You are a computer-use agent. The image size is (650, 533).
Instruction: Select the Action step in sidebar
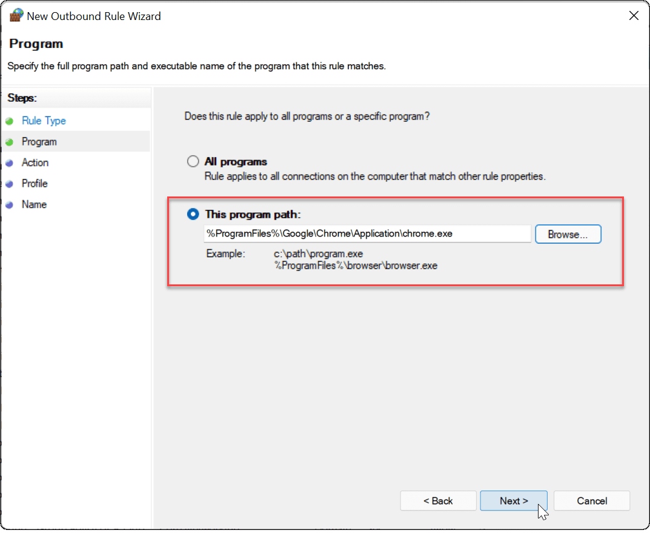coord(35,163)
